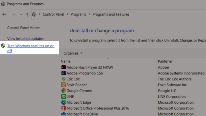
Task: Open the Organize dropdown menu
Action: (x=73, y=53)
